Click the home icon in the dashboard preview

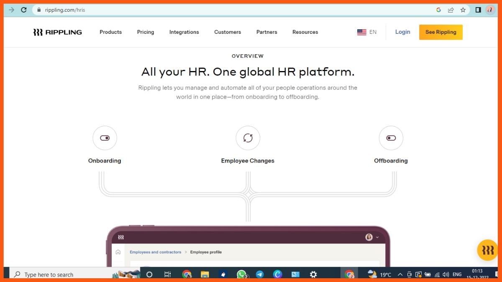118,252
